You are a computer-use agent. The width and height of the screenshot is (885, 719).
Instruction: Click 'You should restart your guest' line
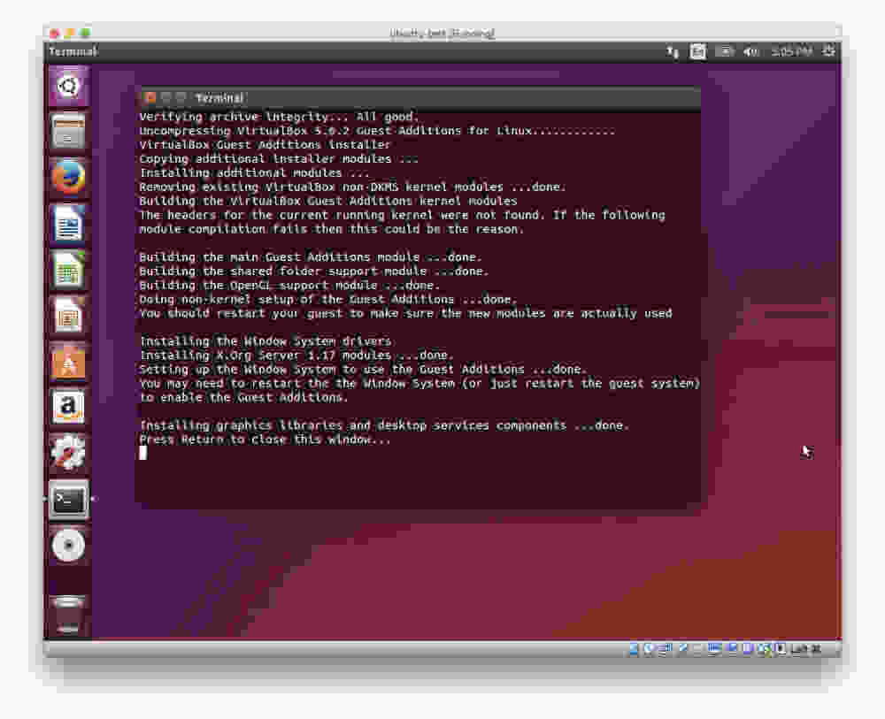405,313
